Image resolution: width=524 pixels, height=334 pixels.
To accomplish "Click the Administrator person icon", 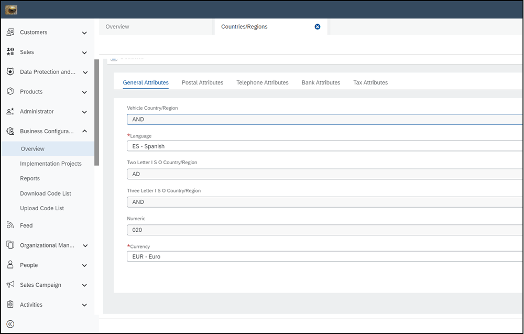I will coord(10,111).
